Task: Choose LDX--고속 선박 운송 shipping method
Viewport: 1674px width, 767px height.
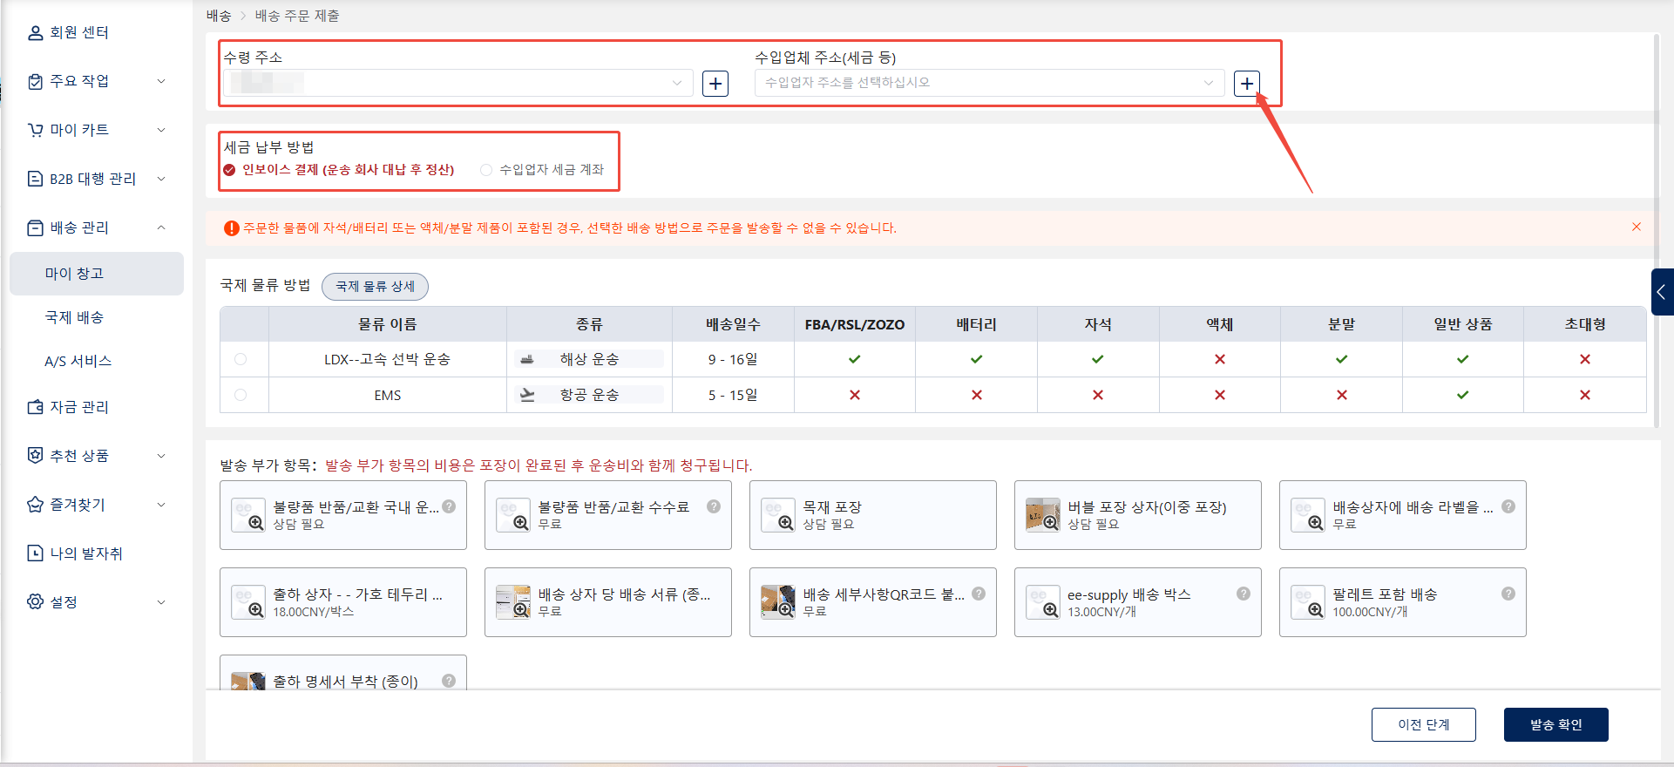Action: coord(241,359)
